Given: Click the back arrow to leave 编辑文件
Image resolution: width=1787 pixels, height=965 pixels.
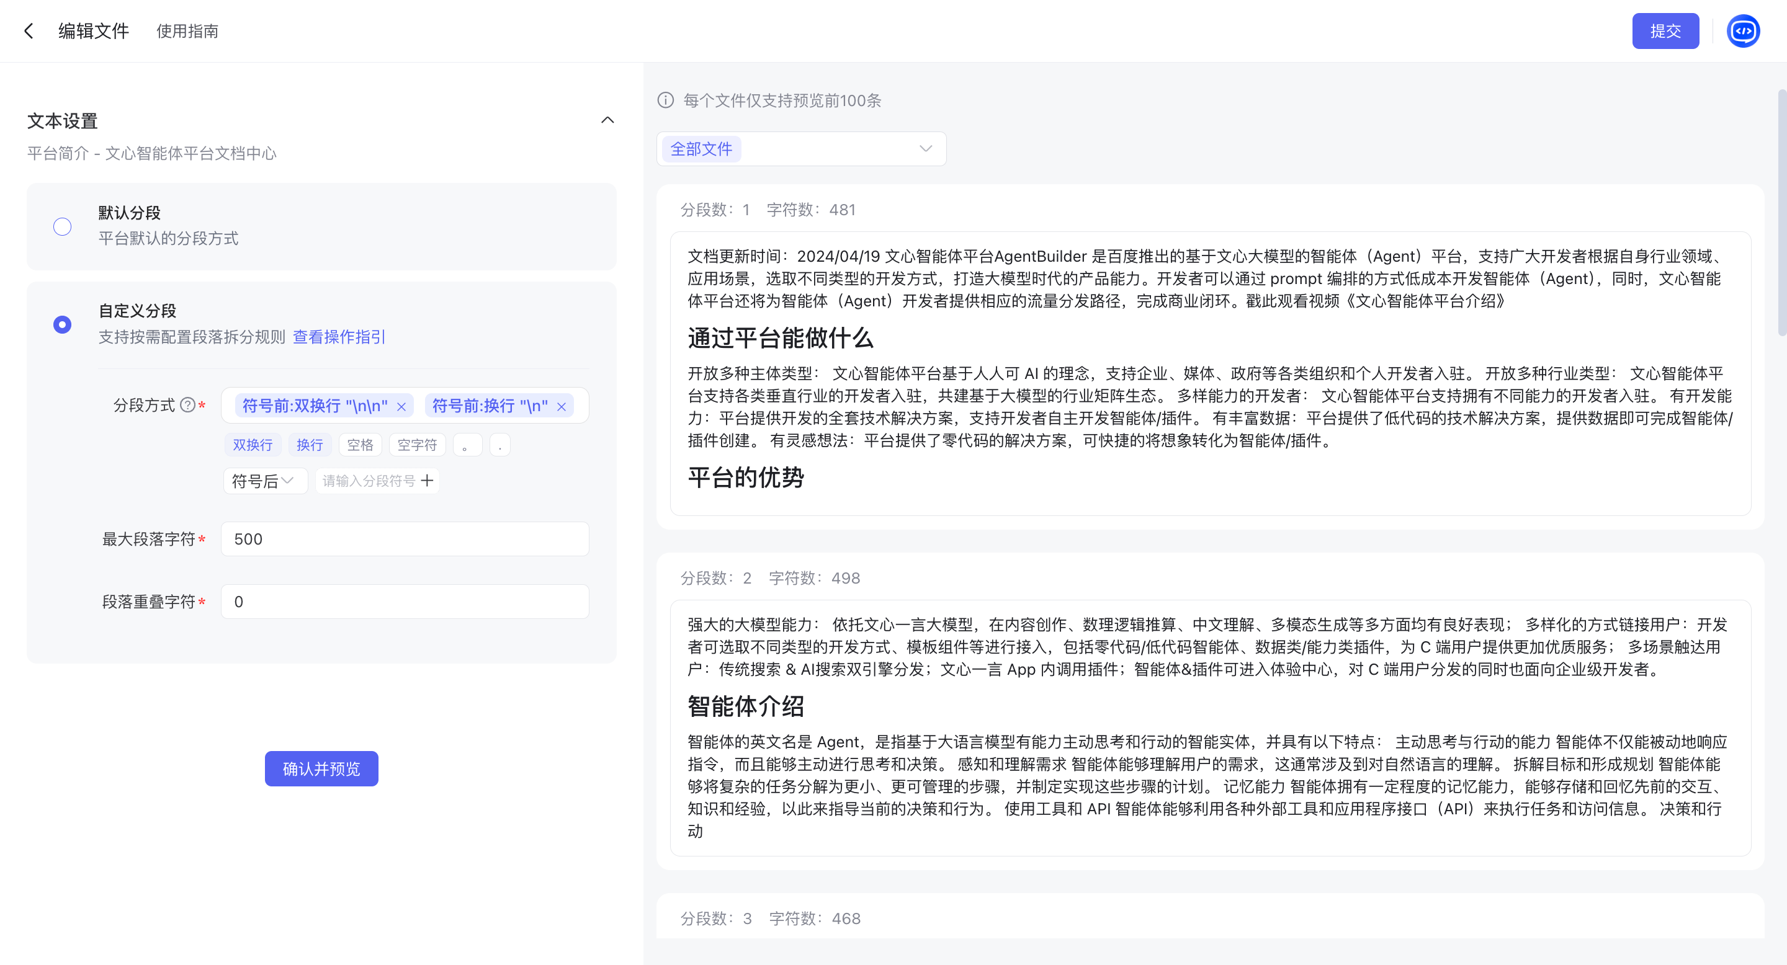Looking at the screenshot, I should point(29,31).
